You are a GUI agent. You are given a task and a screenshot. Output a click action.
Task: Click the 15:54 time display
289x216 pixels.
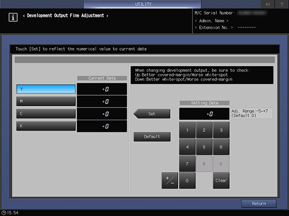click(x=13, y=213)
